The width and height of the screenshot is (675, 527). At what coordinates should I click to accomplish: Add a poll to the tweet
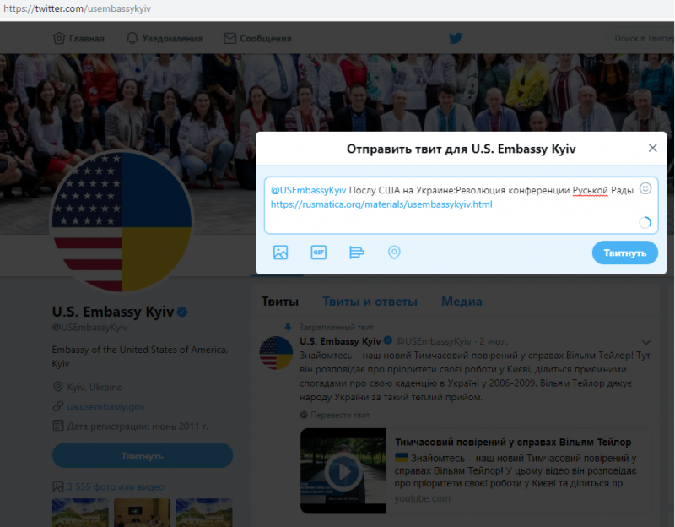(356, 252)
